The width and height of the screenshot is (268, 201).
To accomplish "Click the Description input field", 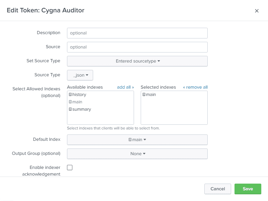I will click(x=137, y=33).
